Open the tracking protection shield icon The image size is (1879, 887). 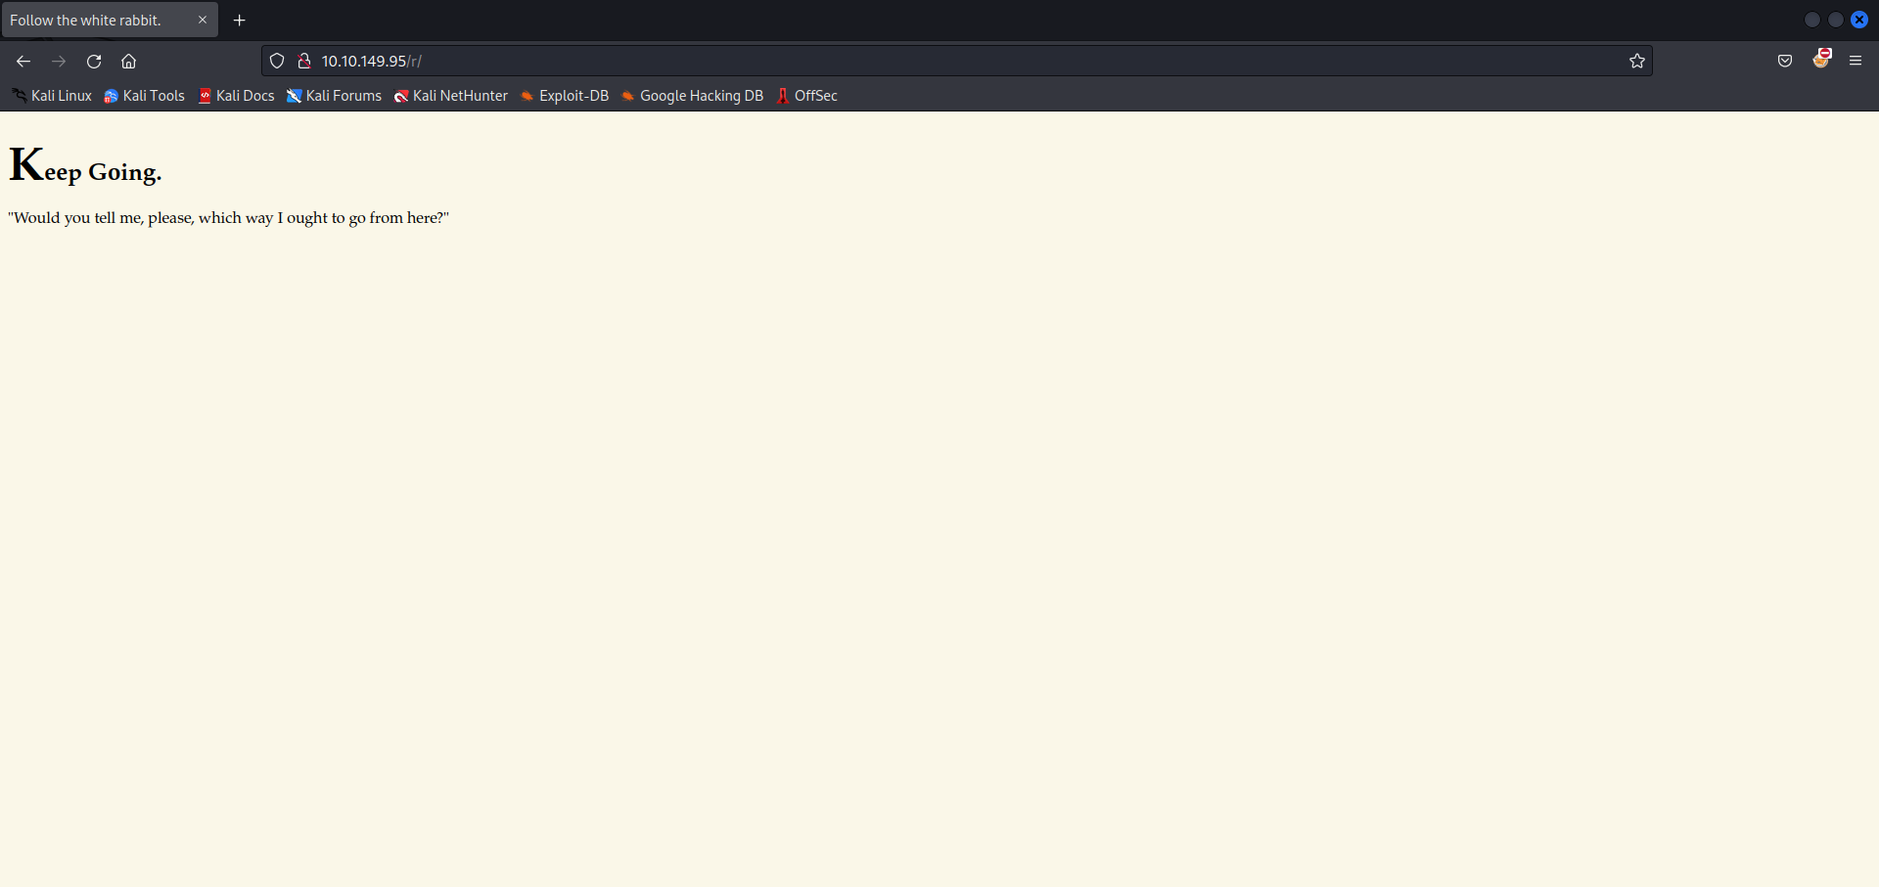click(x=277, y=61)
